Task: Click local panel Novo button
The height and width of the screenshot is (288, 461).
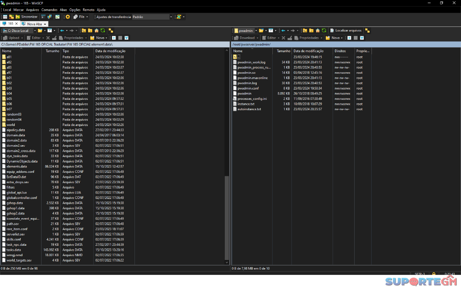Action: 98,38
